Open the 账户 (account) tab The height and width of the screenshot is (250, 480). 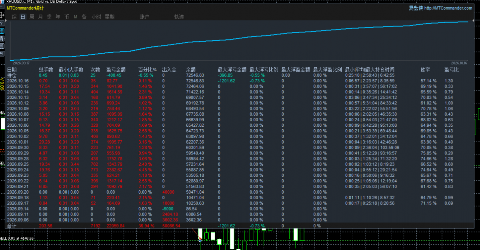tap(144, 17)
